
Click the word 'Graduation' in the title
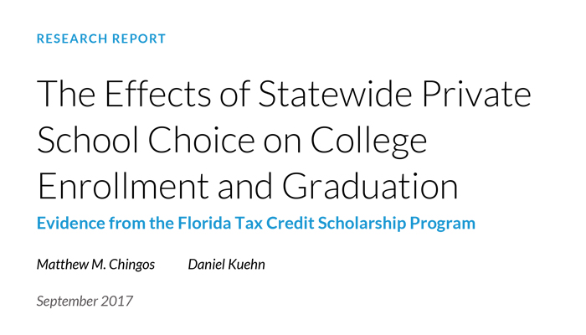coord(370,186)
